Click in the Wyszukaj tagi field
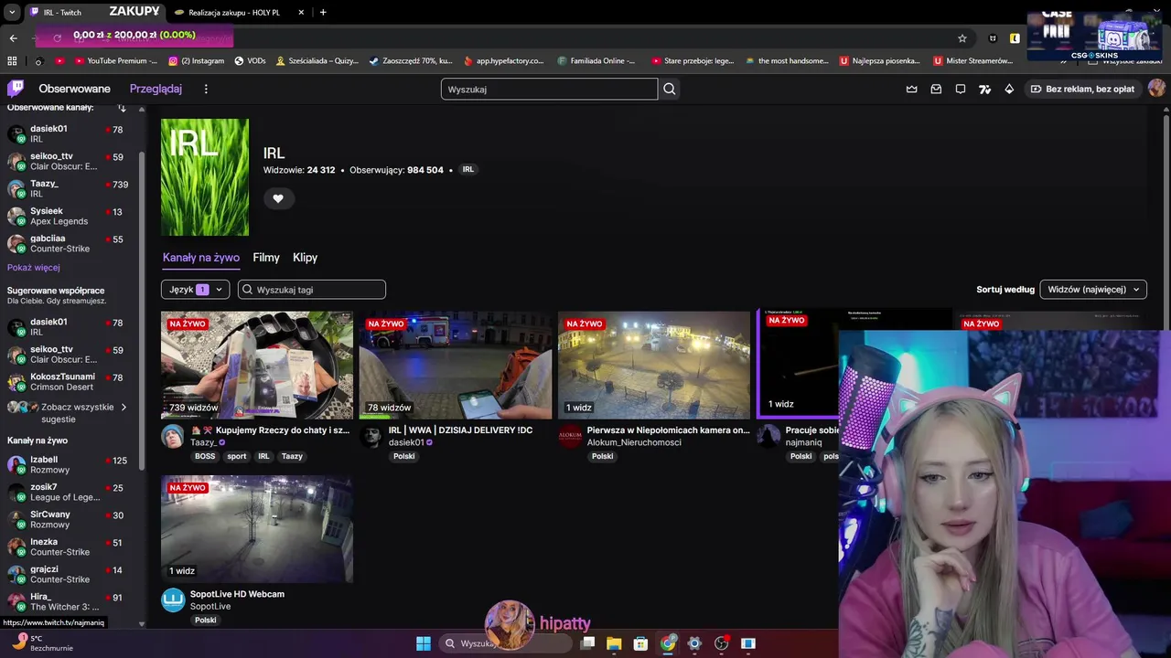This screenshot has width=1171, height=658. [312, 290]
